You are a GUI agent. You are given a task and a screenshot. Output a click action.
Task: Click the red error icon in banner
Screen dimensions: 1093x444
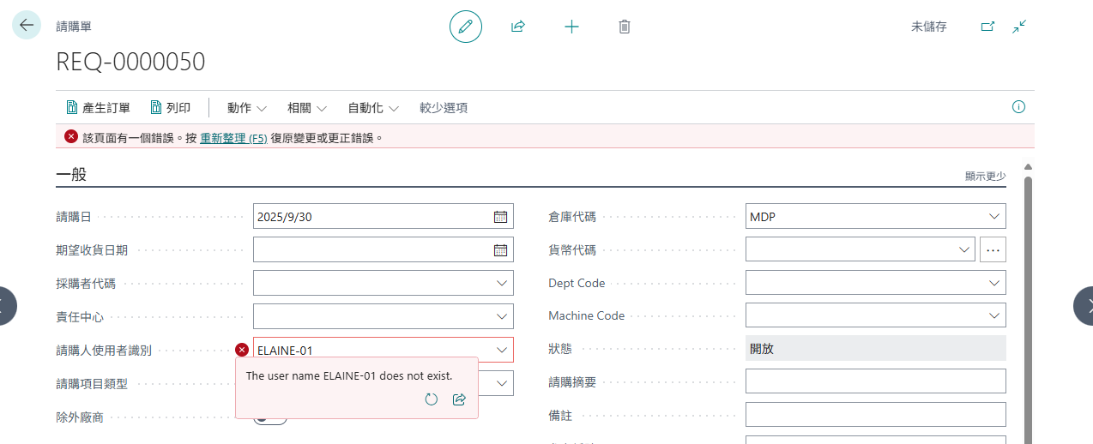71,136
